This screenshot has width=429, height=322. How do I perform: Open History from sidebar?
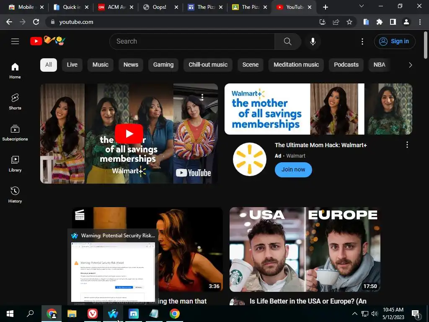[15, 195]
